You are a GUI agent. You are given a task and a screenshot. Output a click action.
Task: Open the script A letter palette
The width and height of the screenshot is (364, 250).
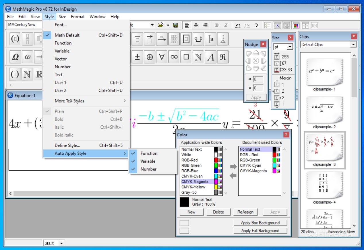(211, 57)
